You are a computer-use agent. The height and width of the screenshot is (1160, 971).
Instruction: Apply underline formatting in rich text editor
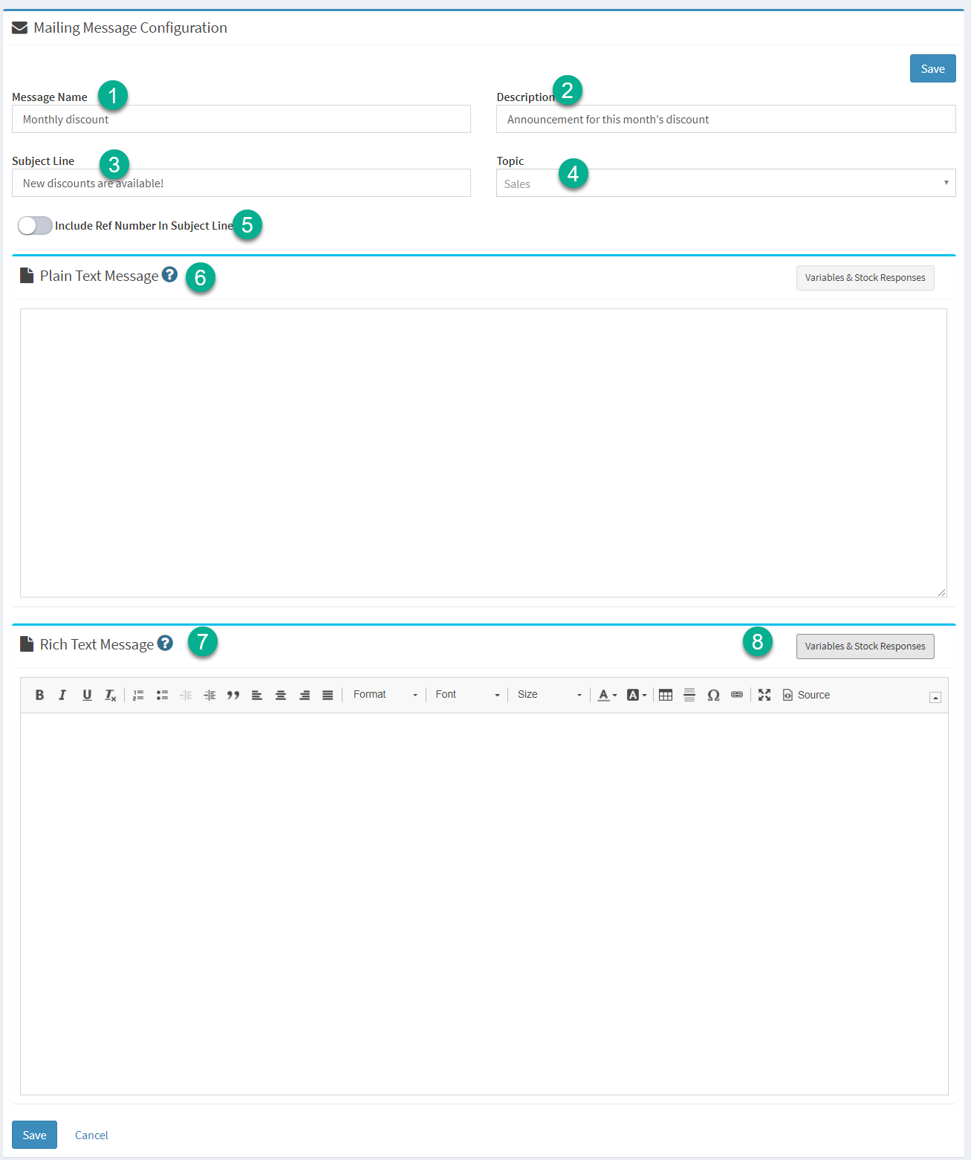[x=87, y=695]
